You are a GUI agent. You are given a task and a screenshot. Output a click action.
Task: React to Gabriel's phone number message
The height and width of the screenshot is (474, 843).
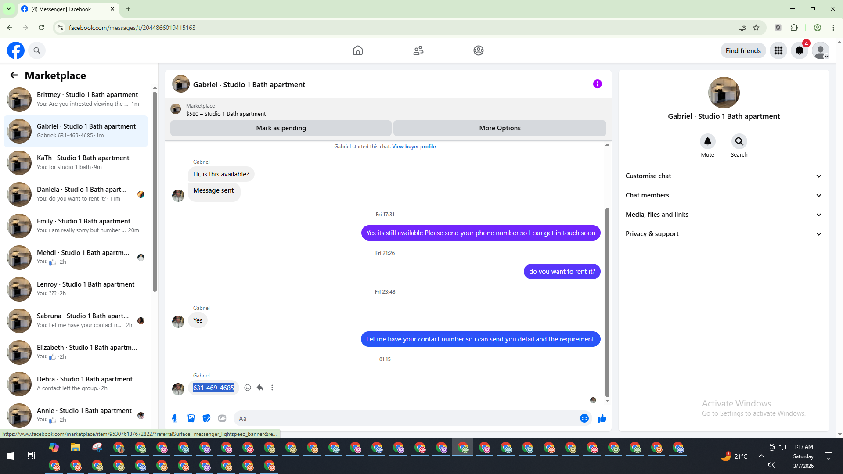click(x=248, y=388)
